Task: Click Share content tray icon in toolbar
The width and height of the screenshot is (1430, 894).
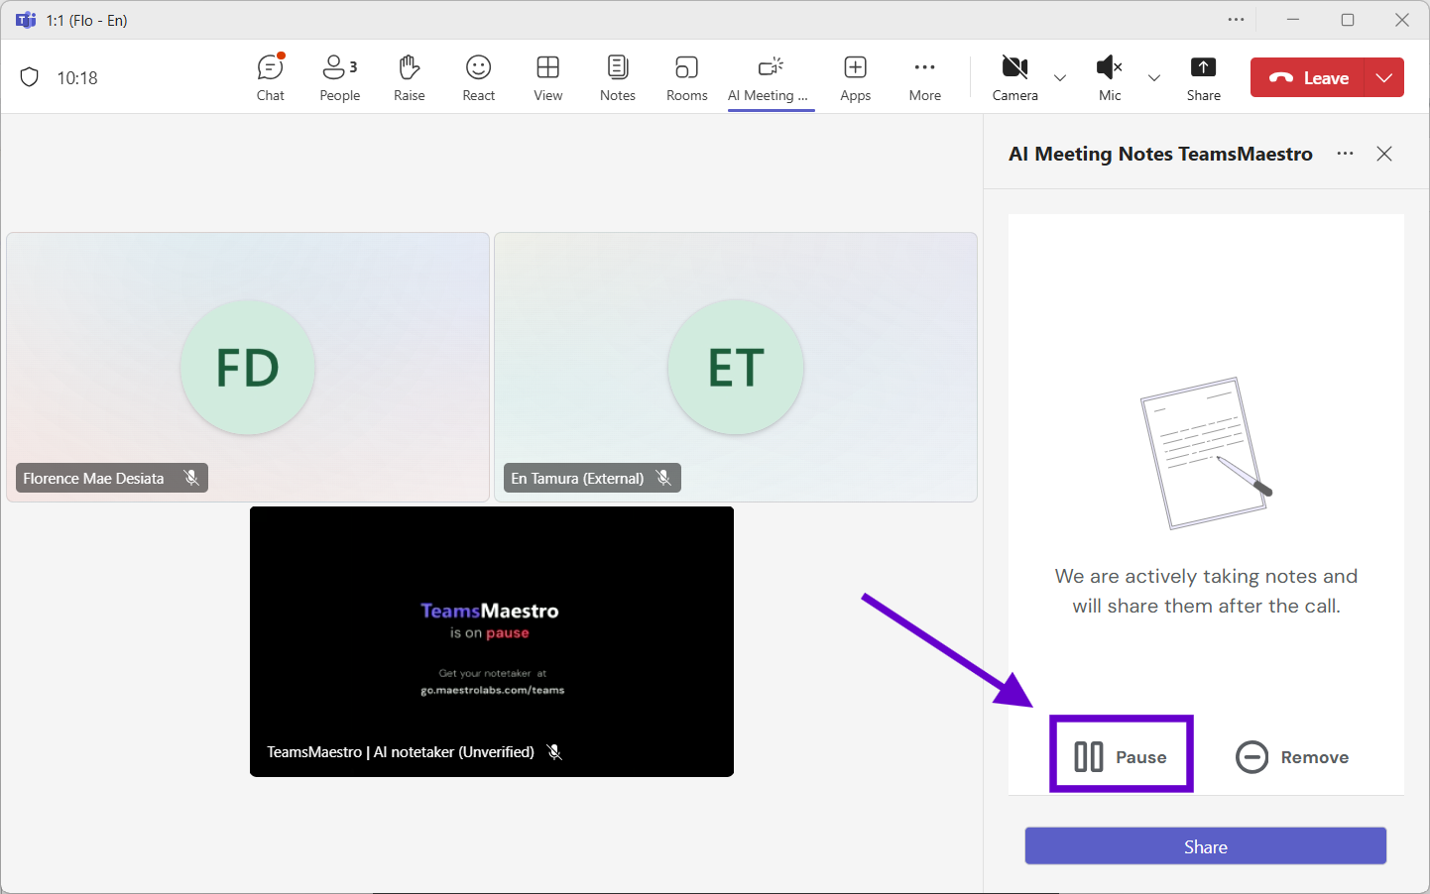Action: click(1204, 78)
